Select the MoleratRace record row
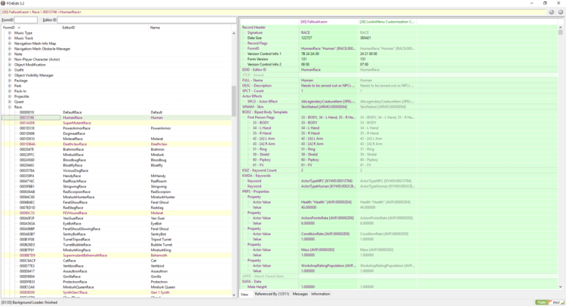 click(x=116, y=139)
